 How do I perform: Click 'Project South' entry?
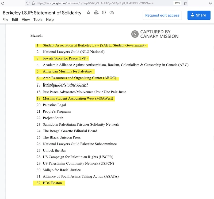[x=53, y=118]
